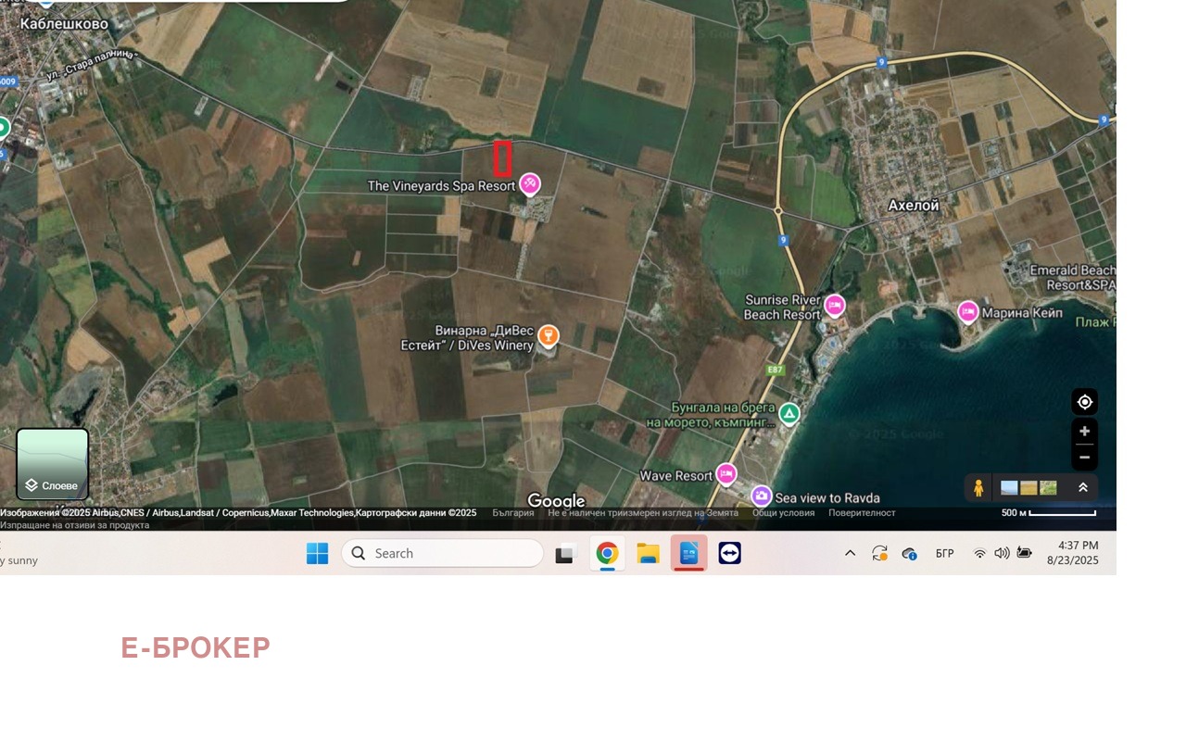
Task: Select the green campsite marker
Action: click(x=789, y=413)
